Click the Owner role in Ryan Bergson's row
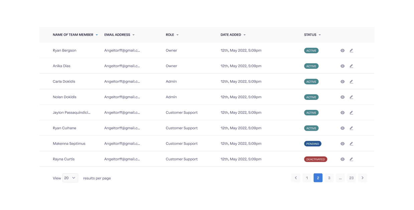 coord(171,51)
